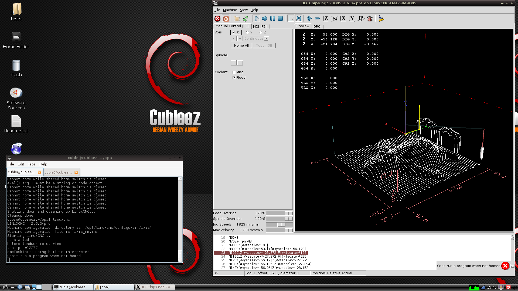Open the Trash desktop icon
Viewport: 518px width, 291px height.
(x=16, y=68)
